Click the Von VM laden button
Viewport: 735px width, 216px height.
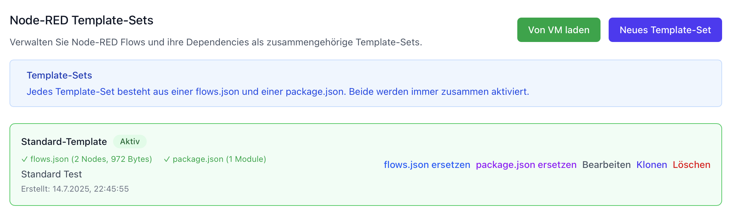tap(558, 30)
